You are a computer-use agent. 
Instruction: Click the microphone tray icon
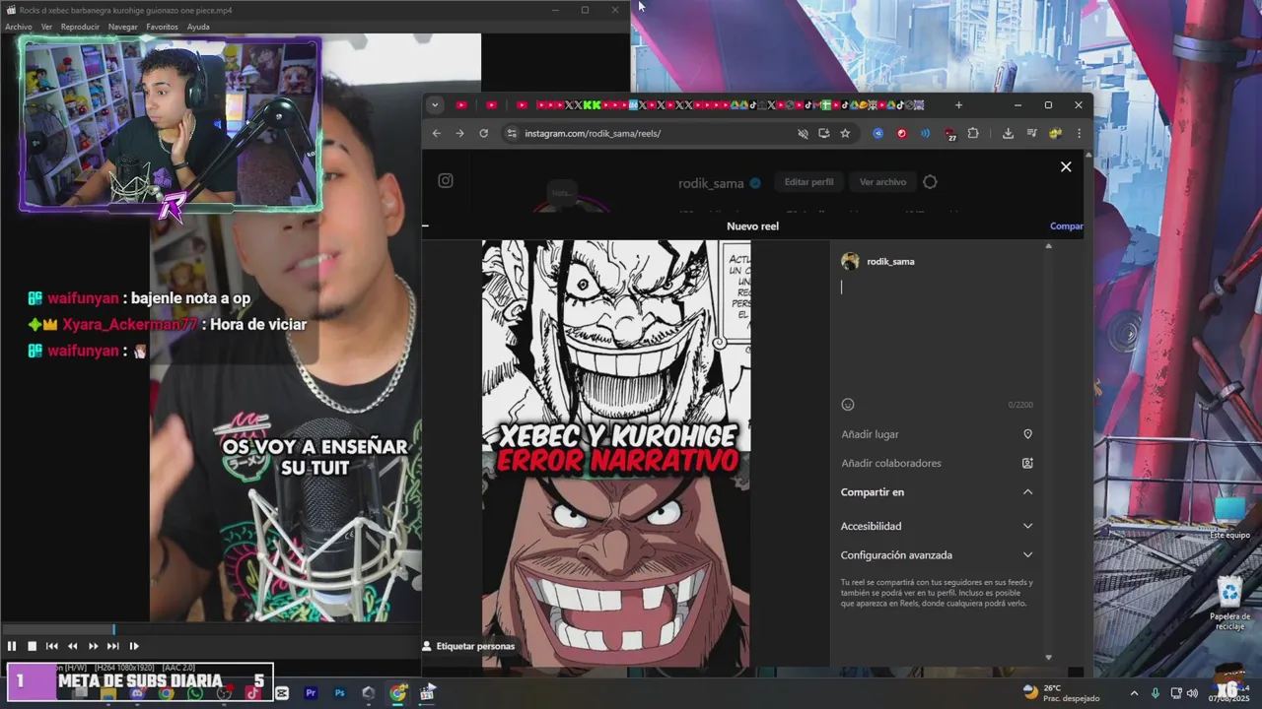(1156, 693)
